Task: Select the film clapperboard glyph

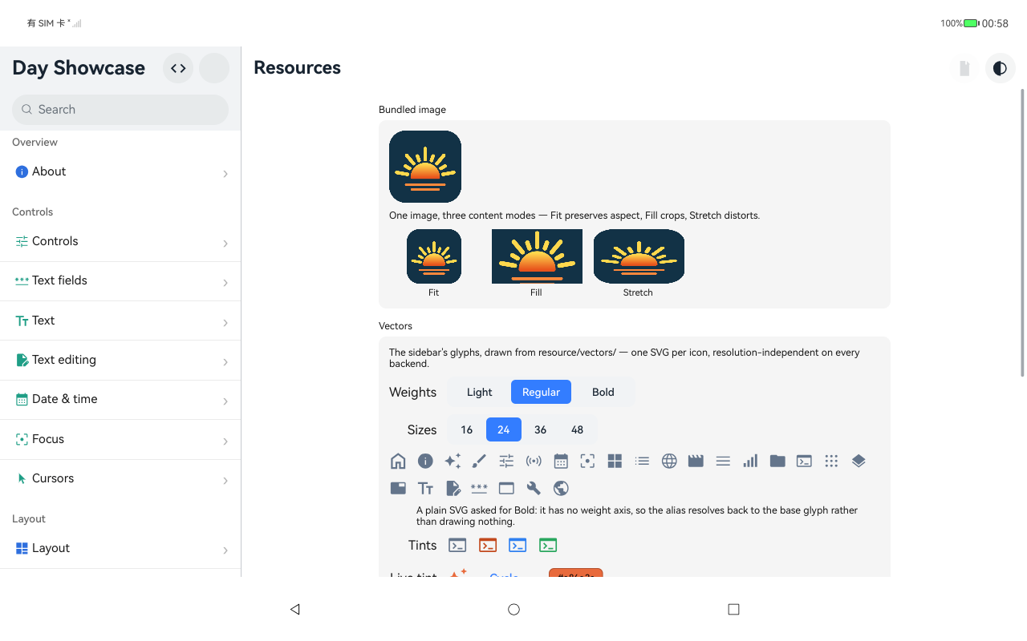Action: coord(696,461)
